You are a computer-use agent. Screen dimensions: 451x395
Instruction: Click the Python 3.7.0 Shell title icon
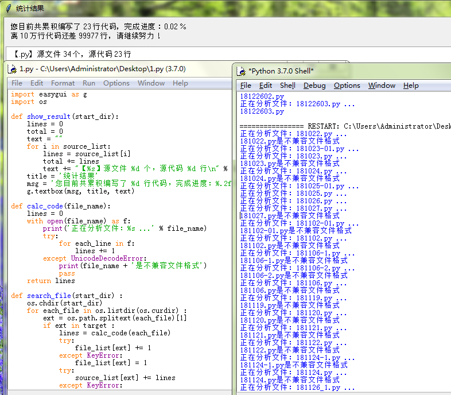pos(241,71)
